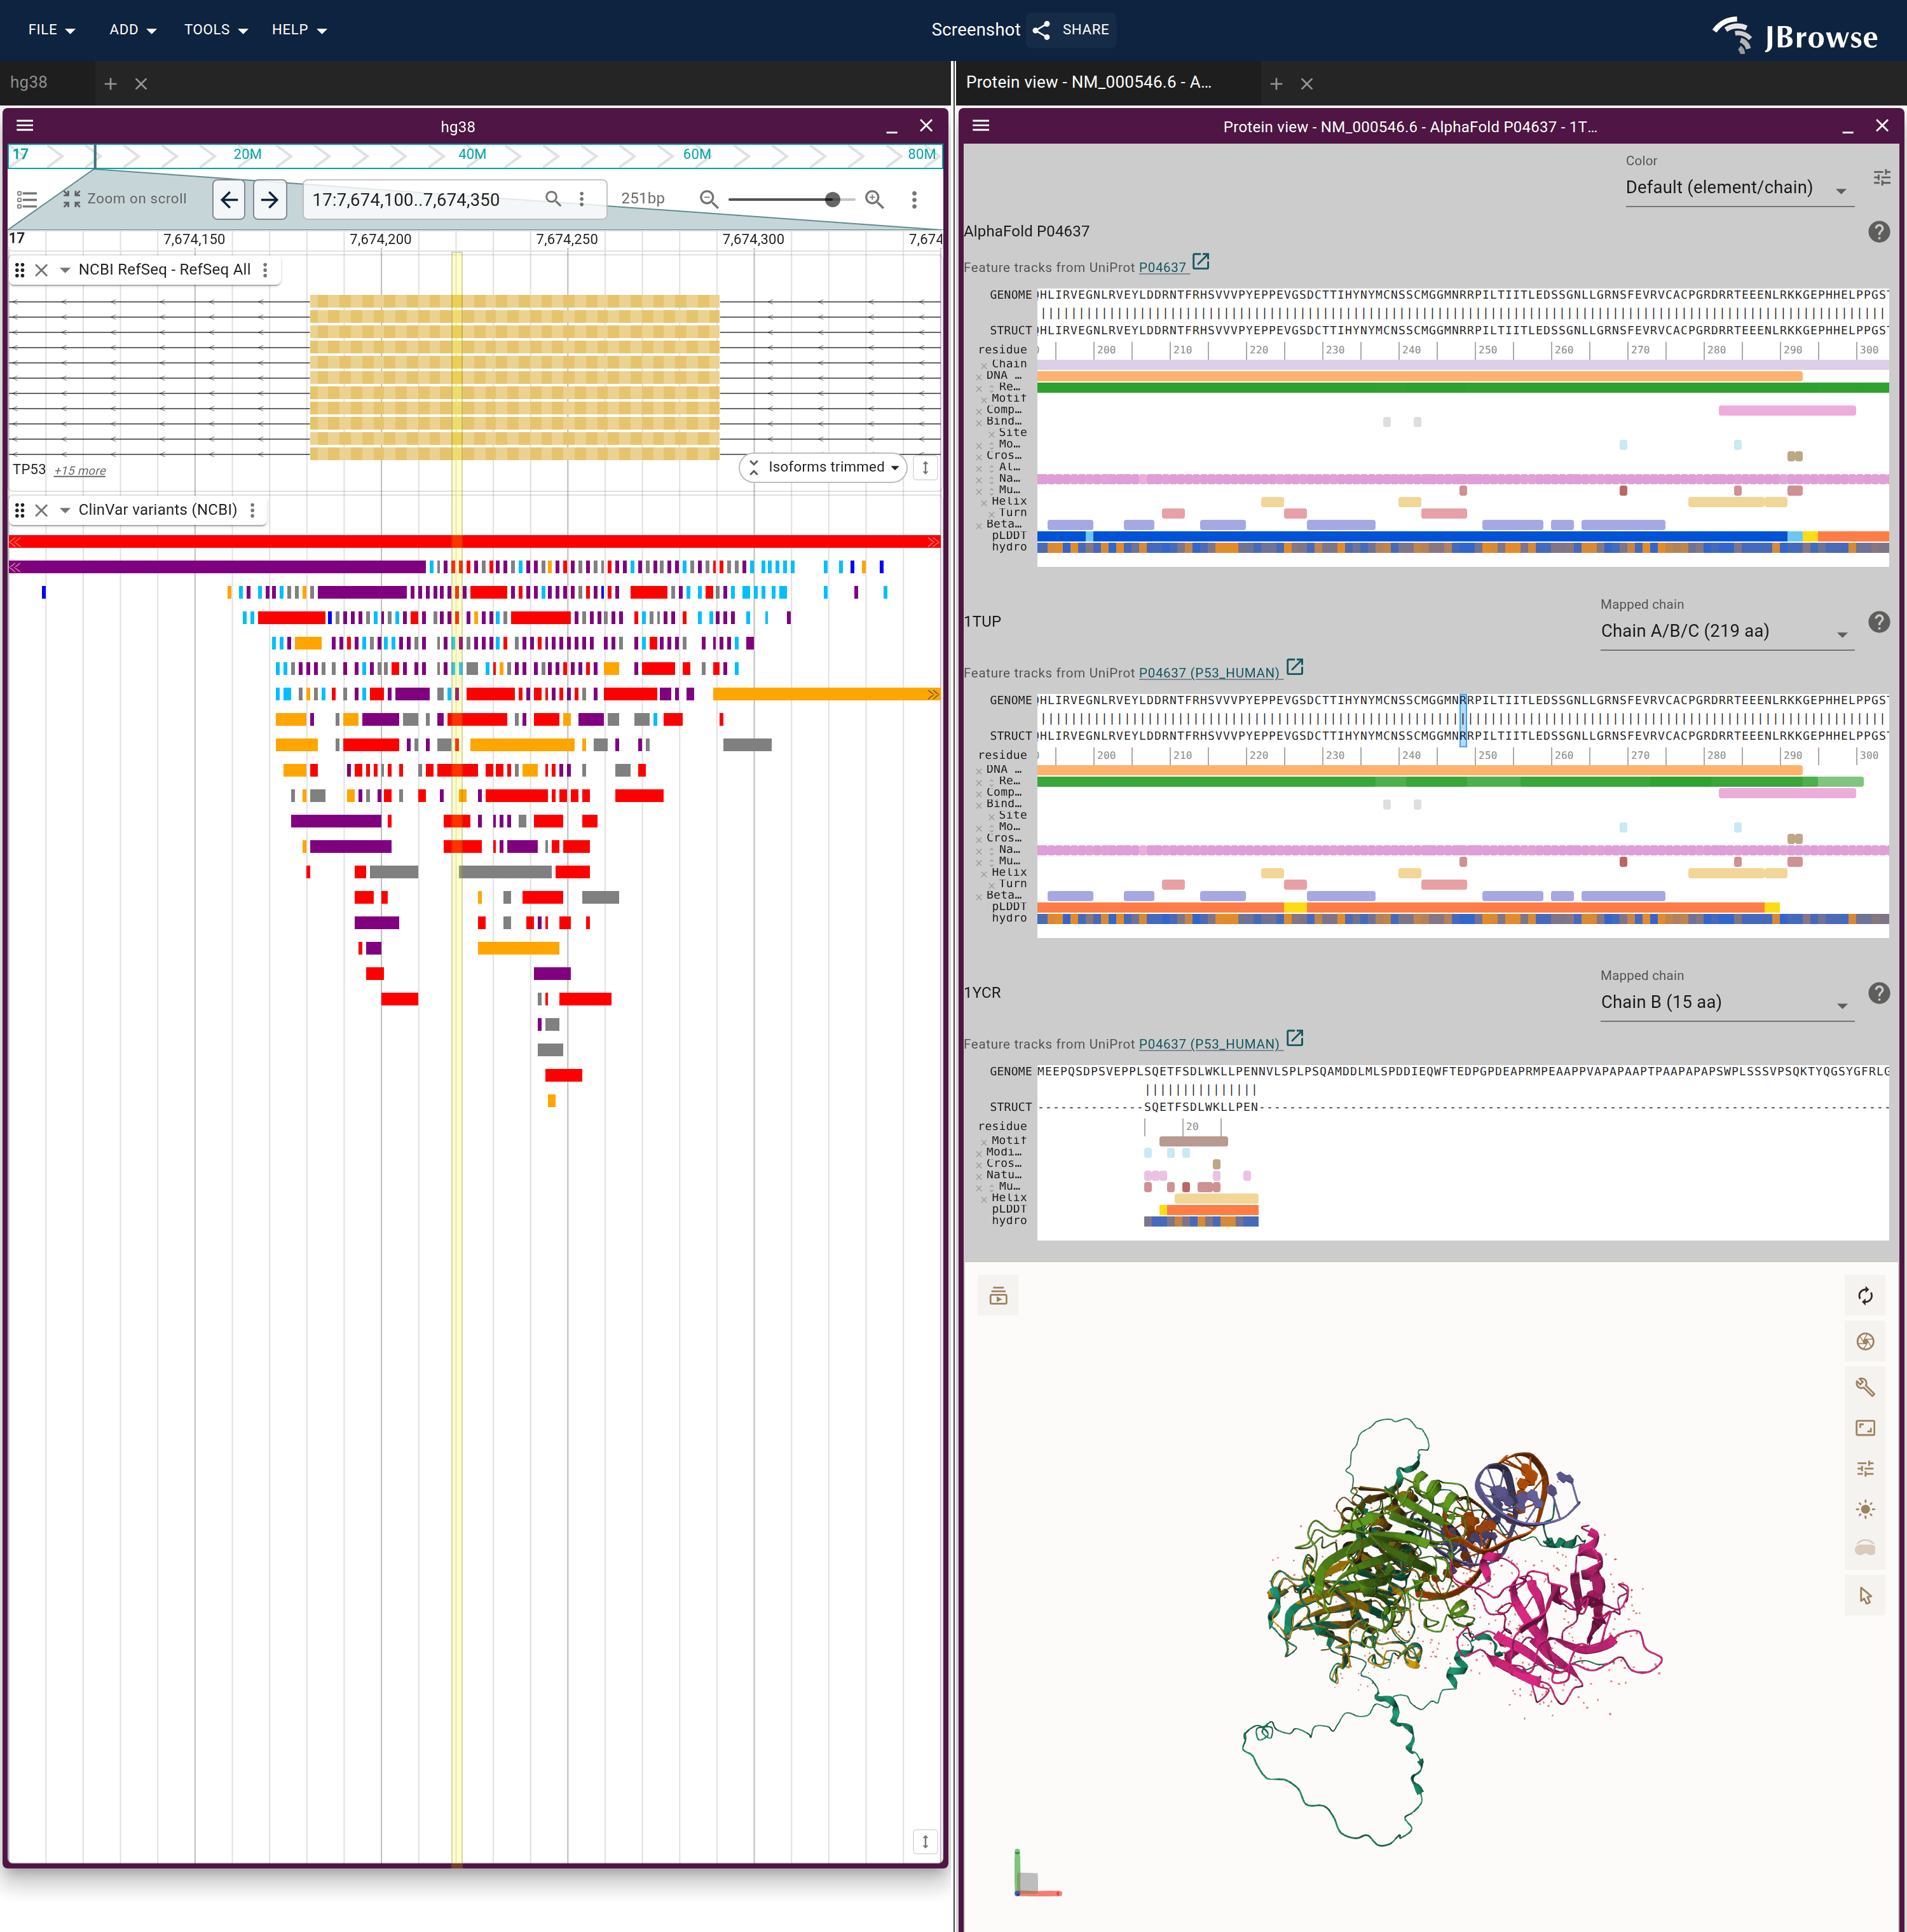Hide the Chain feature row in AlphaFold tracks

983,366
